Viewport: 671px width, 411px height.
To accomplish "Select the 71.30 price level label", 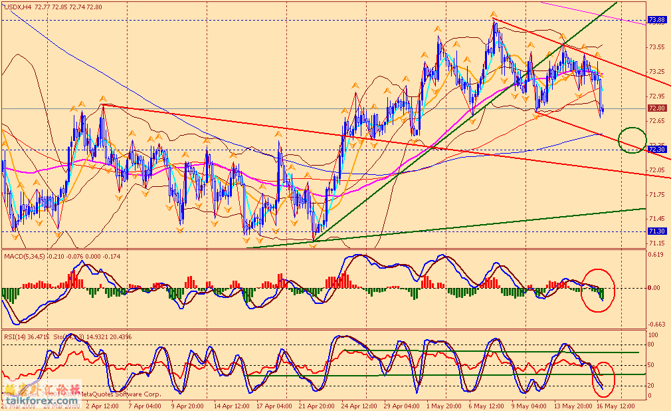I will coord(657,231).
